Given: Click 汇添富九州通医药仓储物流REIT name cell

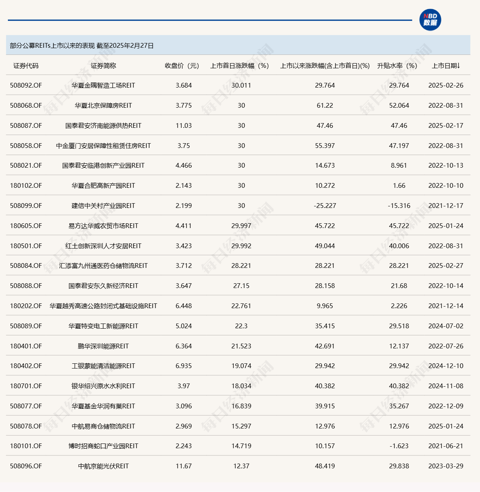Looking at the screenshot, I should (103, 266).
